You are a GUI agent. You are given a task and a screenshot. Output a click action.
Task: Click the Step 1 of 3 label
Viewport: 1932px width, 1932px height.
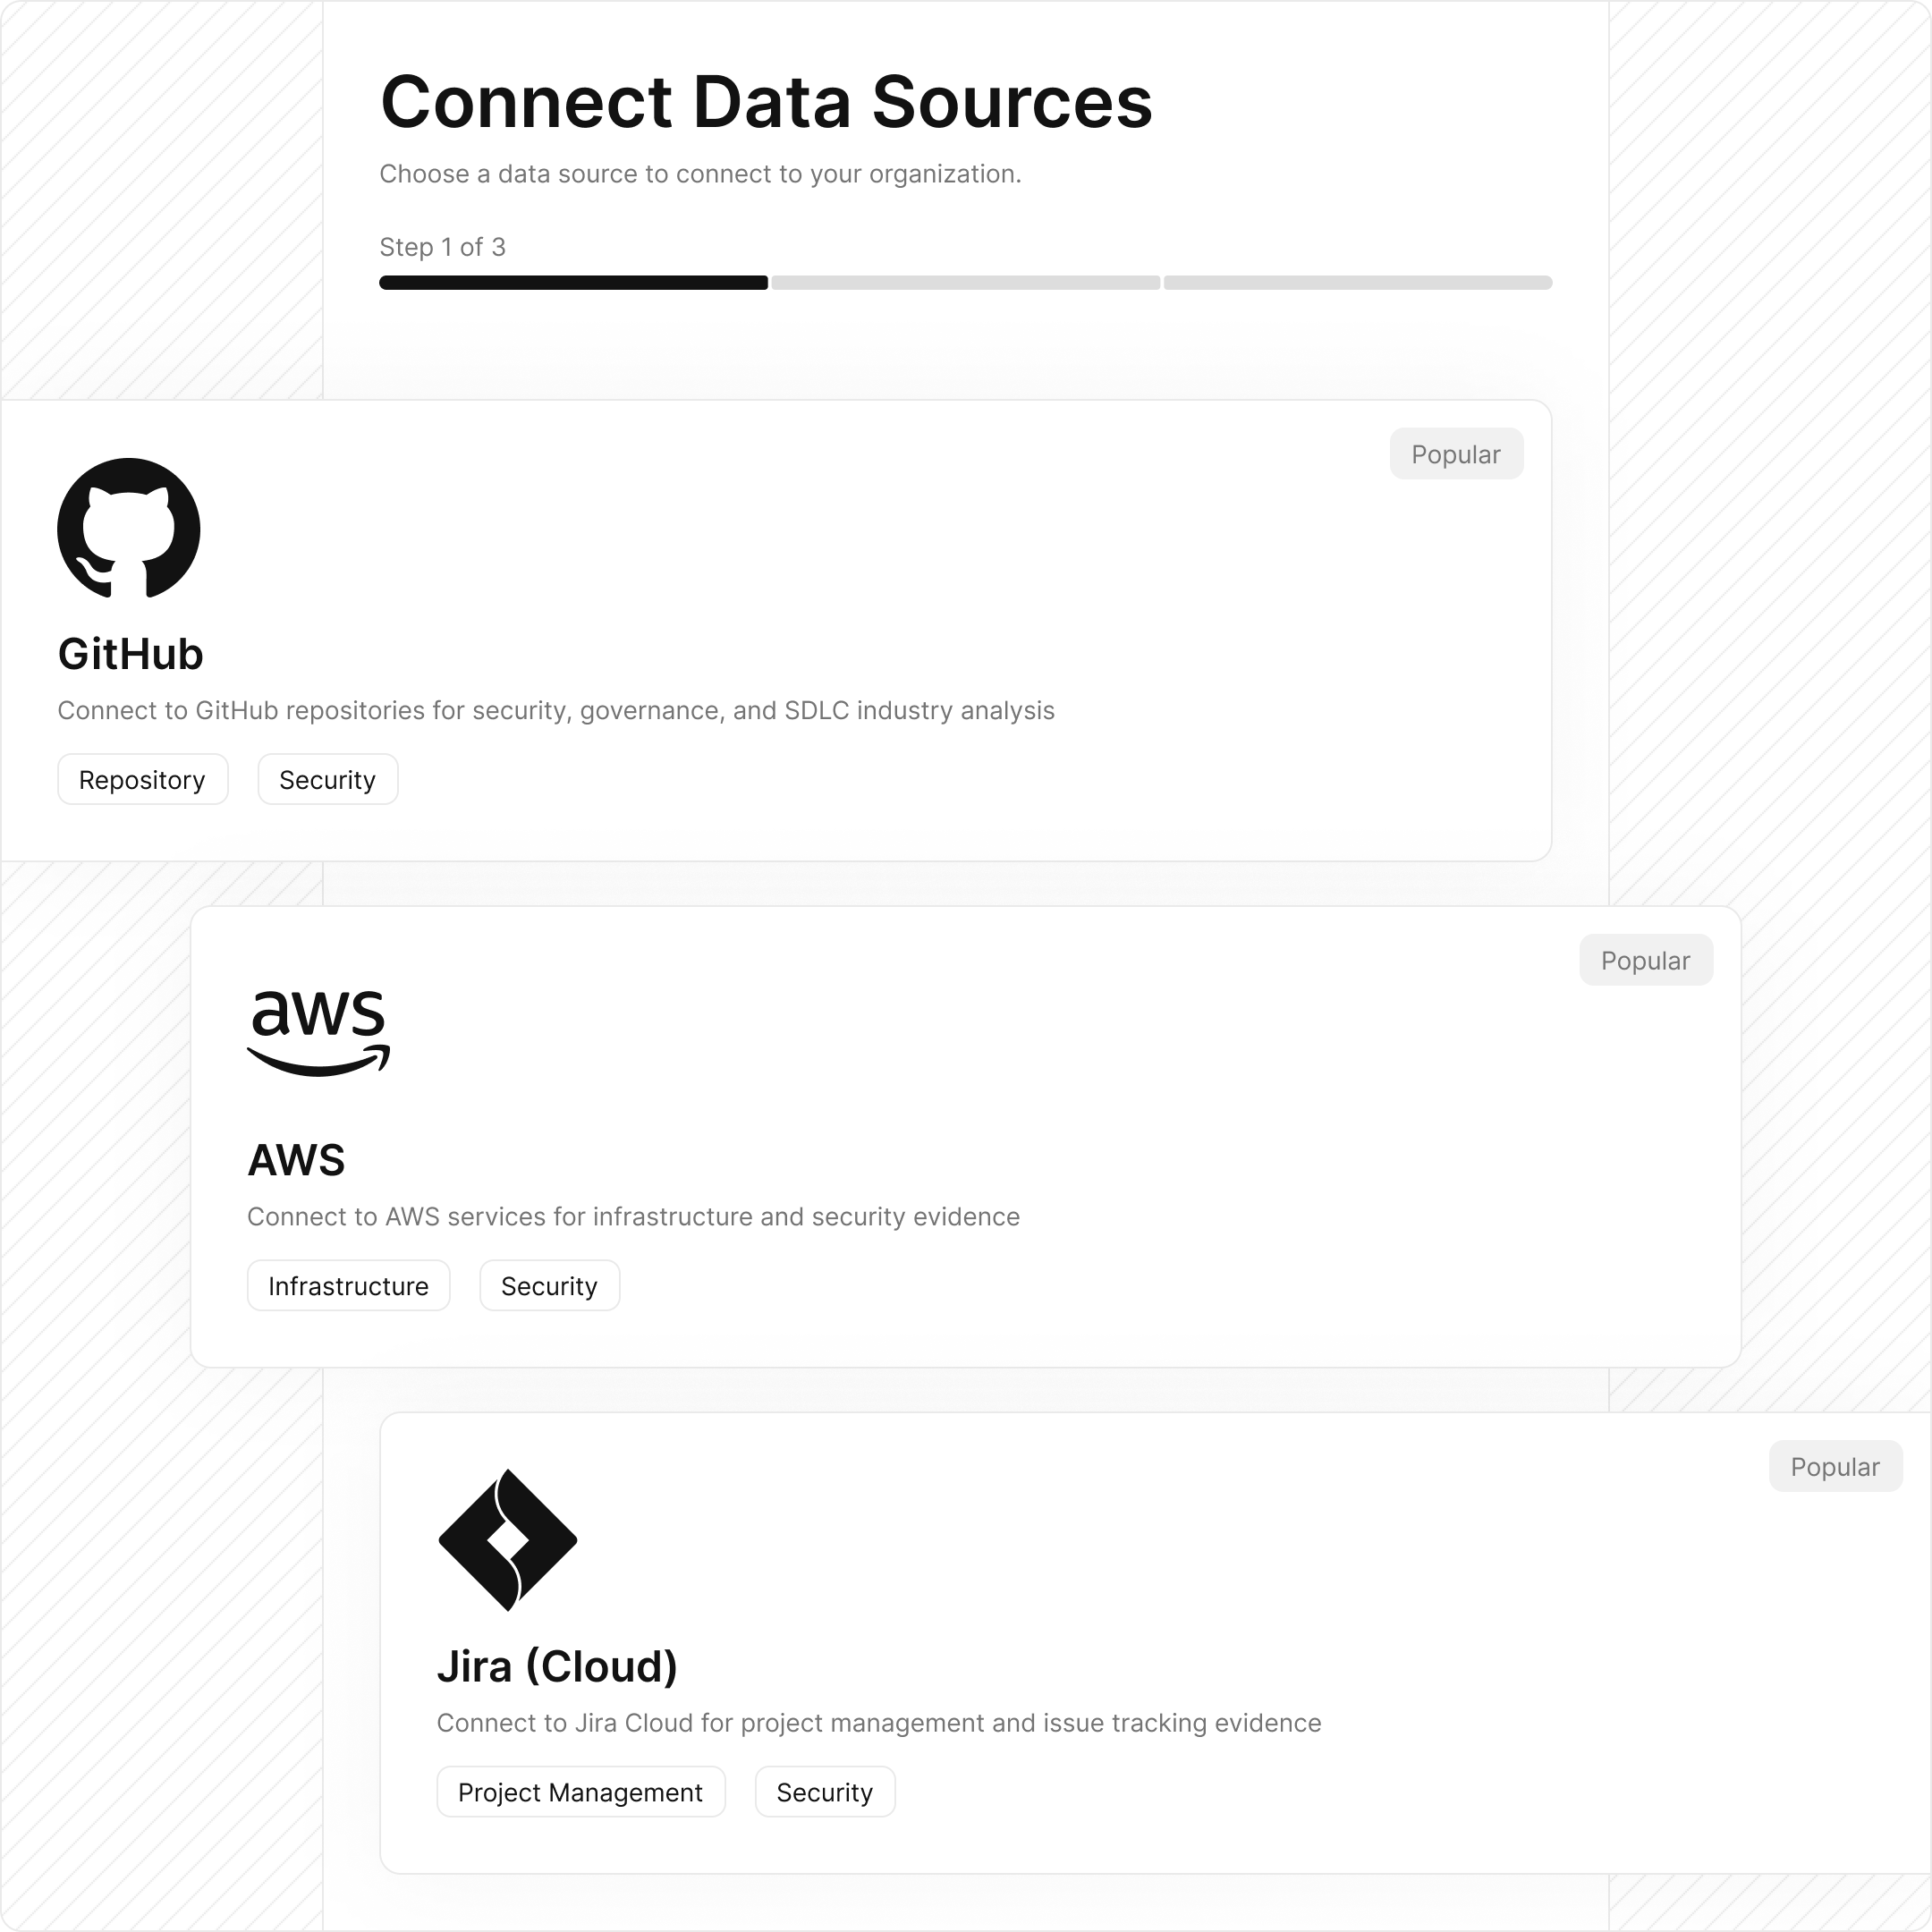point(442,247)
